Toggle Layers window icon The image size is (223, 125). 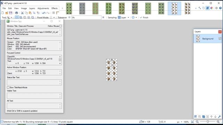[208, 8]
